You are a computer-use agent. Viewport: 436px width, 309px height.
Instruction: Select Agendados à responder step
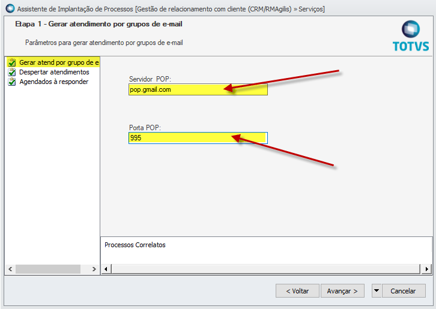53,82
